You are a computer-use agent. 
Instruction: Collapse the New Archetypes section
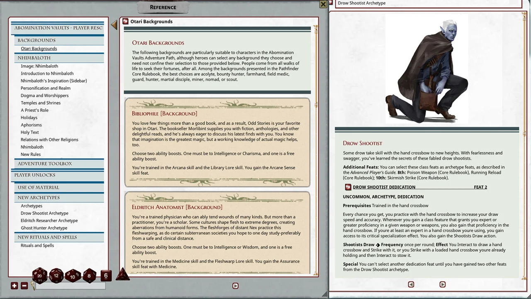coord(59,198)
